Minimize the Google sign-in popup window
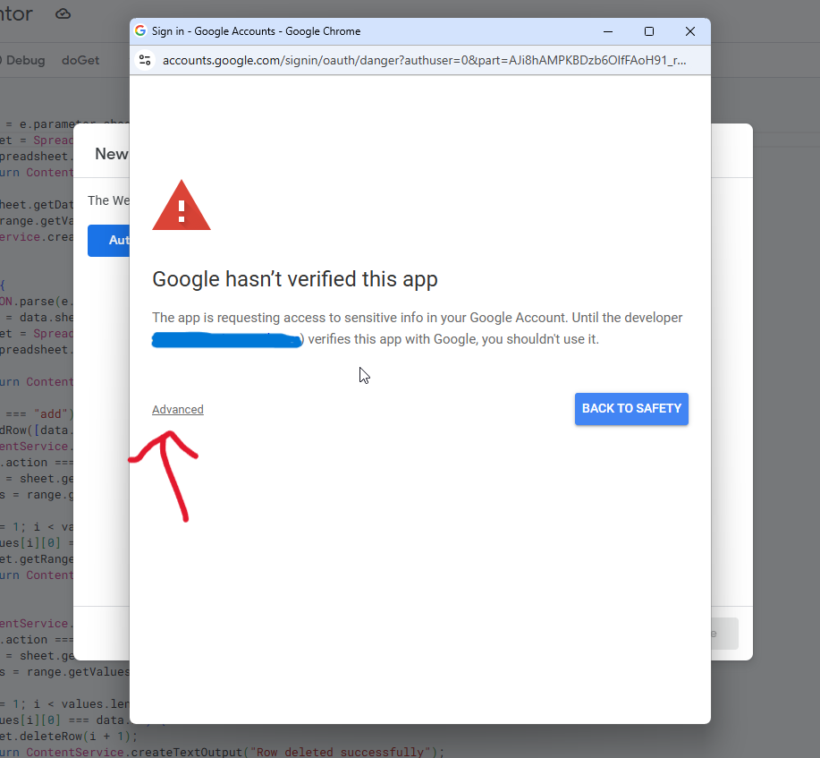 (608, 31)
